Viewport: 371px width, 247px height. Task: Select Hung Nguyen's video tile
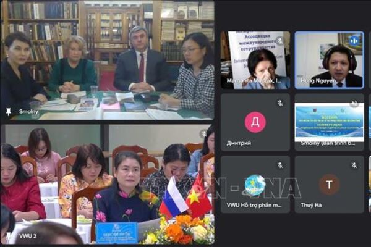tap(329, 60)
